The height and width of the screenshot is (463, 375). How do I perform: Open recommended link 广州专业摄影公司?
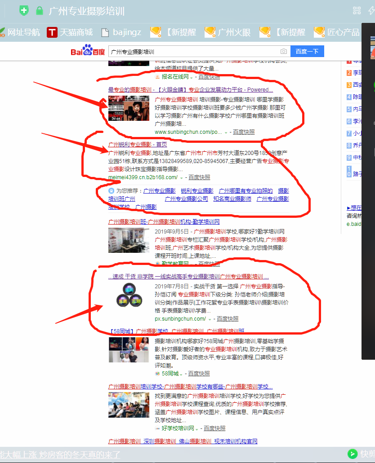click(x=186, y=199)
